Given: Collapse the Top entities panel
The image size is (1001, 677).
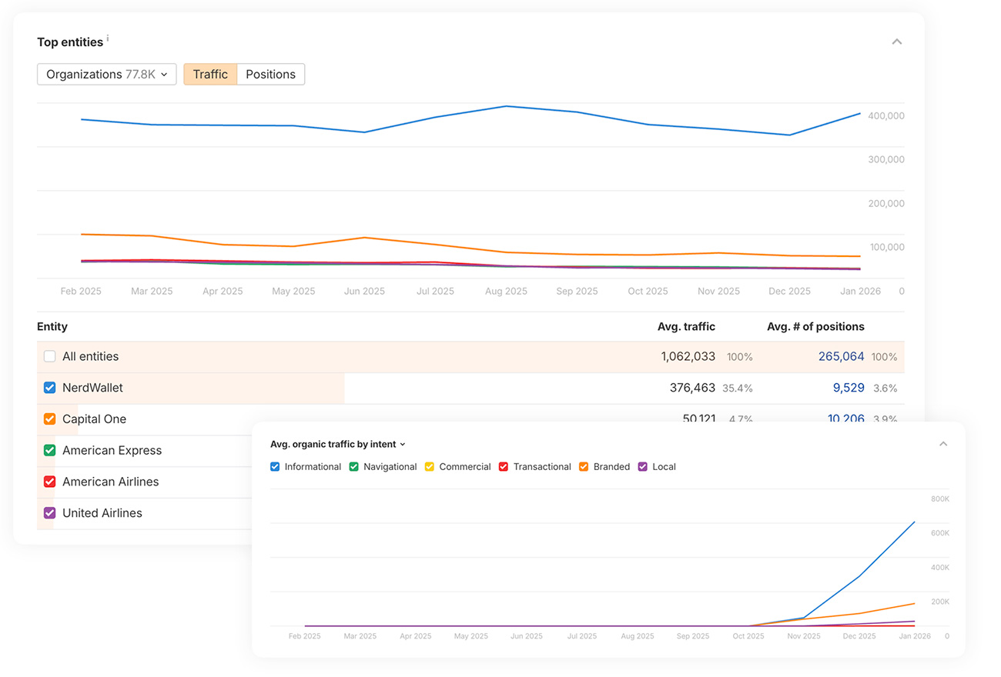Looking at the screenshot, I should coord(896,42).
